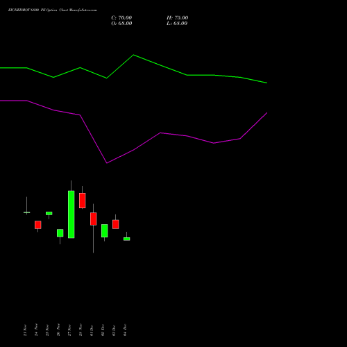Click the peak of the green line
This screenshot has width=347, height=347.
point(133,55)
